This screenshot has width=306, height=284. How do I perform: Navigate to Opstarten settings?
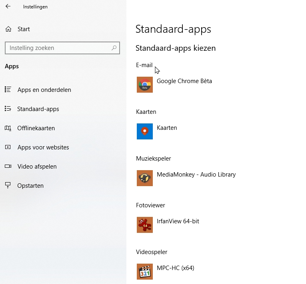tap(30, 186)
